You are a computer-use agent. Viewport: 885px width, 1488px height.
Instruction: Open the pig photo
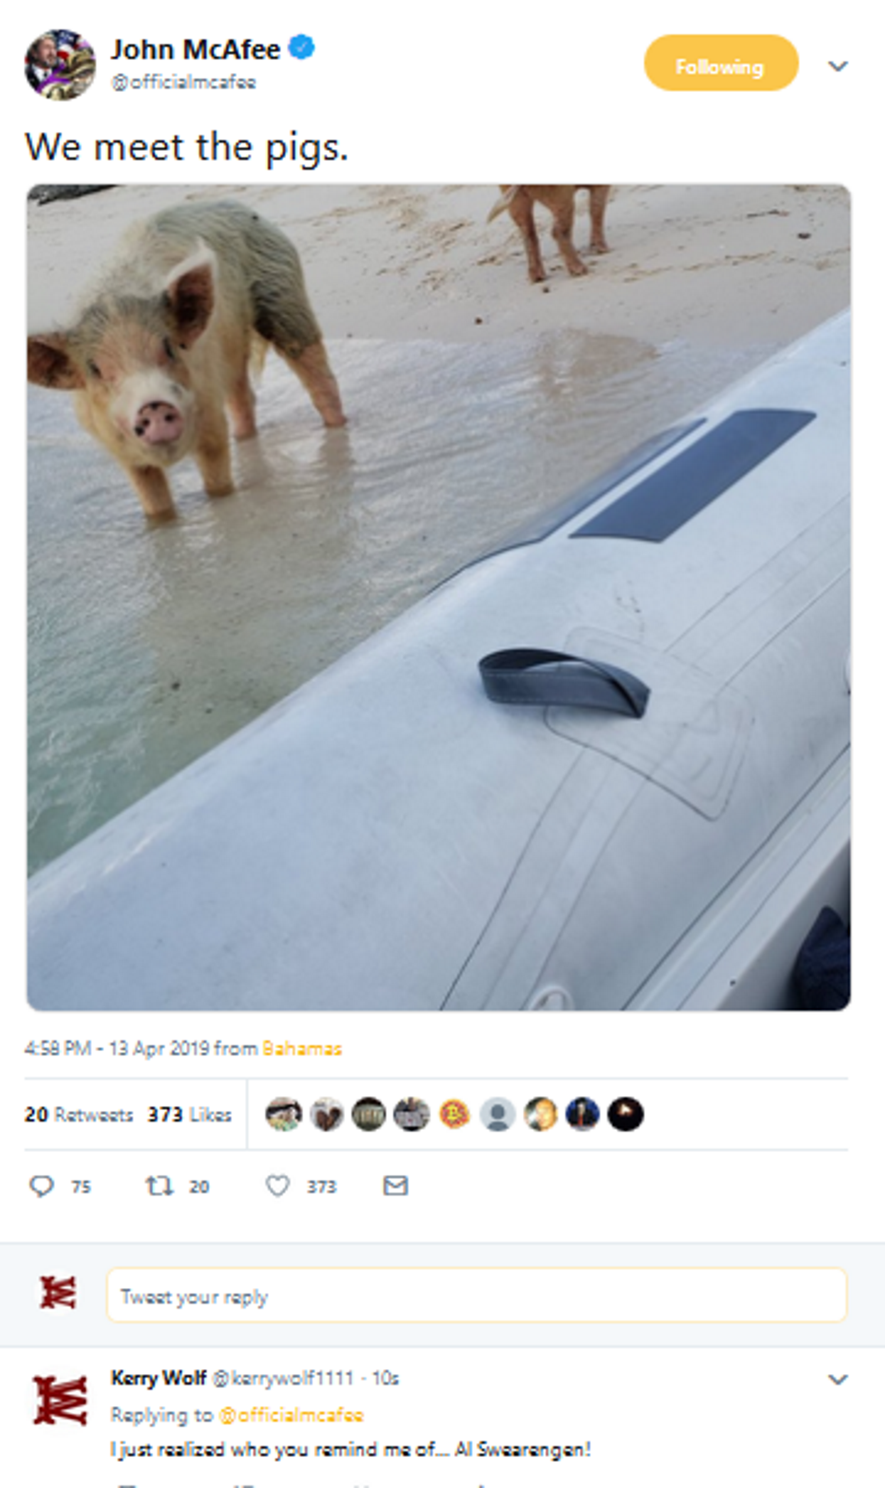[x=438, y=597]
